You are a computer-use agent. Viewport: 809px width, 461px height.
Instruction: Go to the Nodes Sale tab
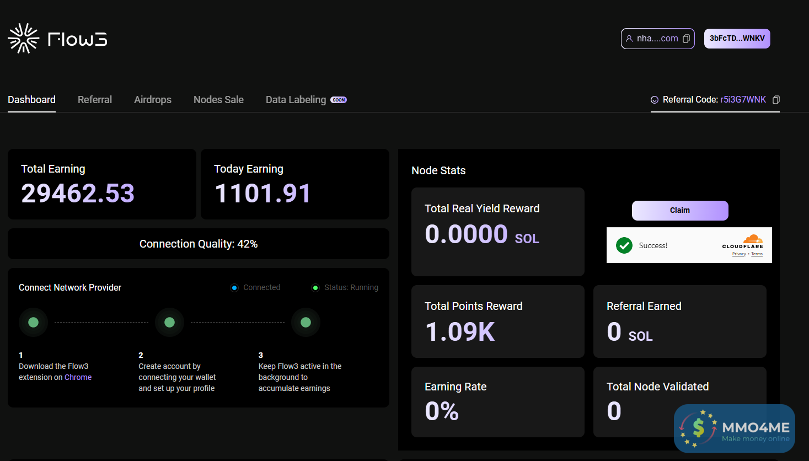tap(218, 100)
